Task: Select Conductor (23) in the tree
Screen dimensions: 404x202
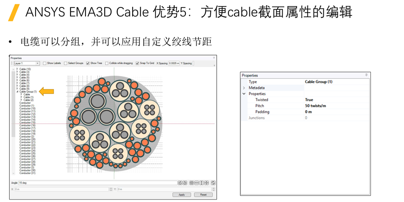Action: pyautogui.click(x=28, y=148)
